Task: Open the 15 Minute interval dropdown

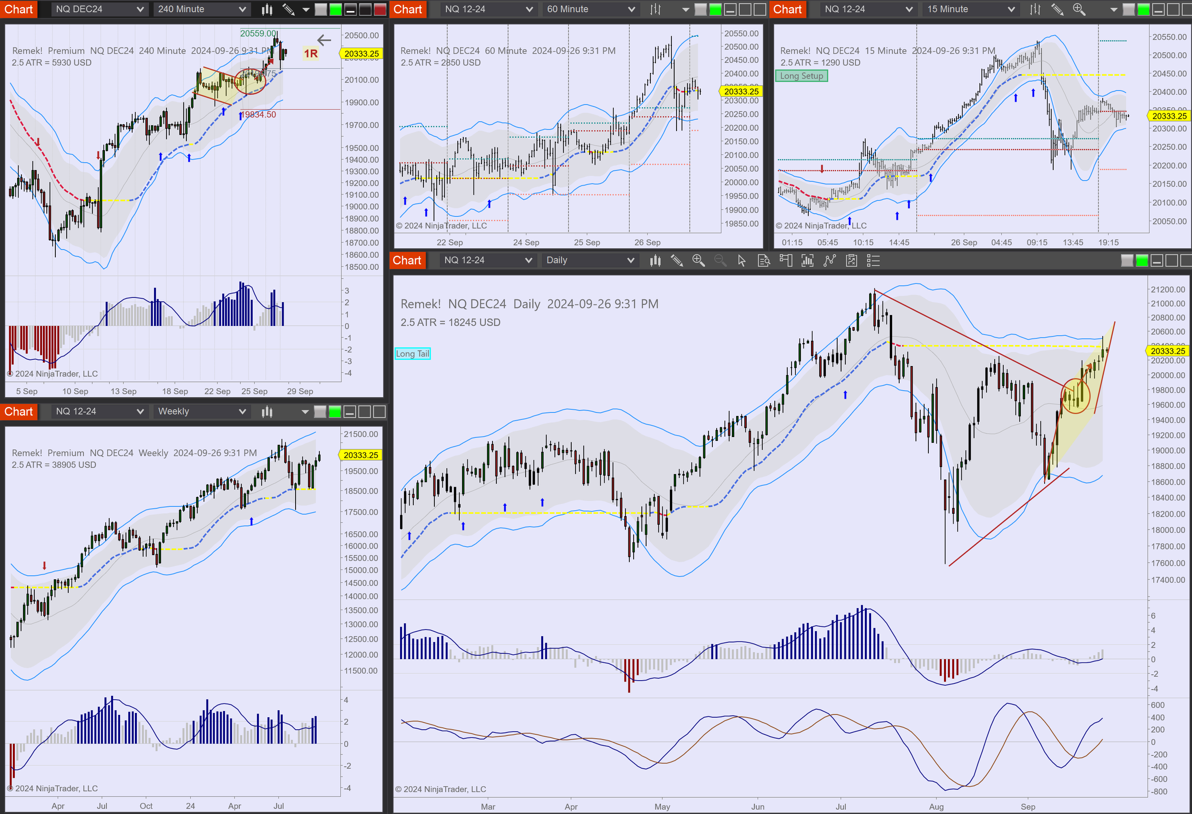Action: pyautogui.click(x=970, y=9)
